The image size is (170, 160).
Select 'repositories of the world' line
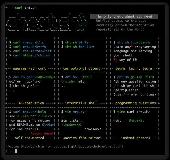120,29
